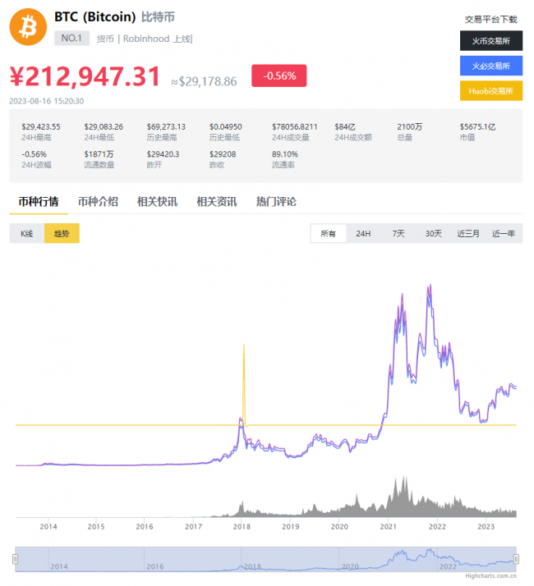Click the NO.1 rank badge

(71, 38)
